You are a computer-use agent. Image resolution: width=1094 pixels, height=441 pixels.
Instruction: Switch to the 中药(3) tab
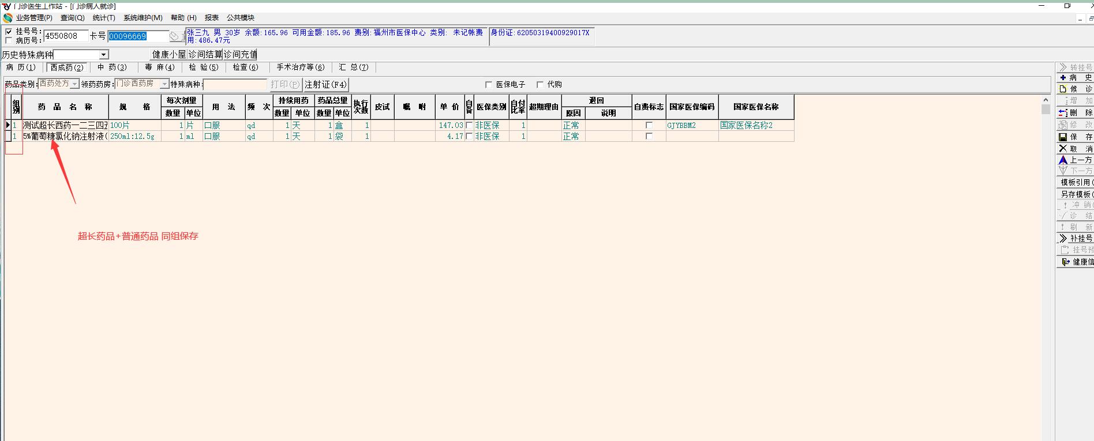(x=112, y=67)
